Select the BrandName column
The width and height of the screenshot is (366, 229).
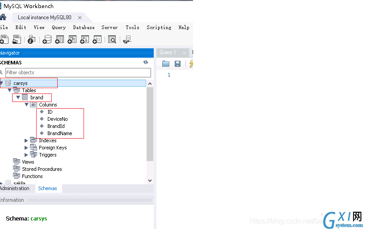(x=60, y=133)
